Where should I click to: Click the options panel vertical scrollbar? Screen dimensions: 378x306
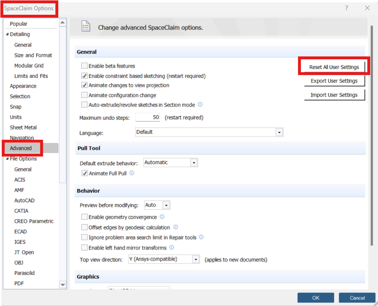(372, 135)
